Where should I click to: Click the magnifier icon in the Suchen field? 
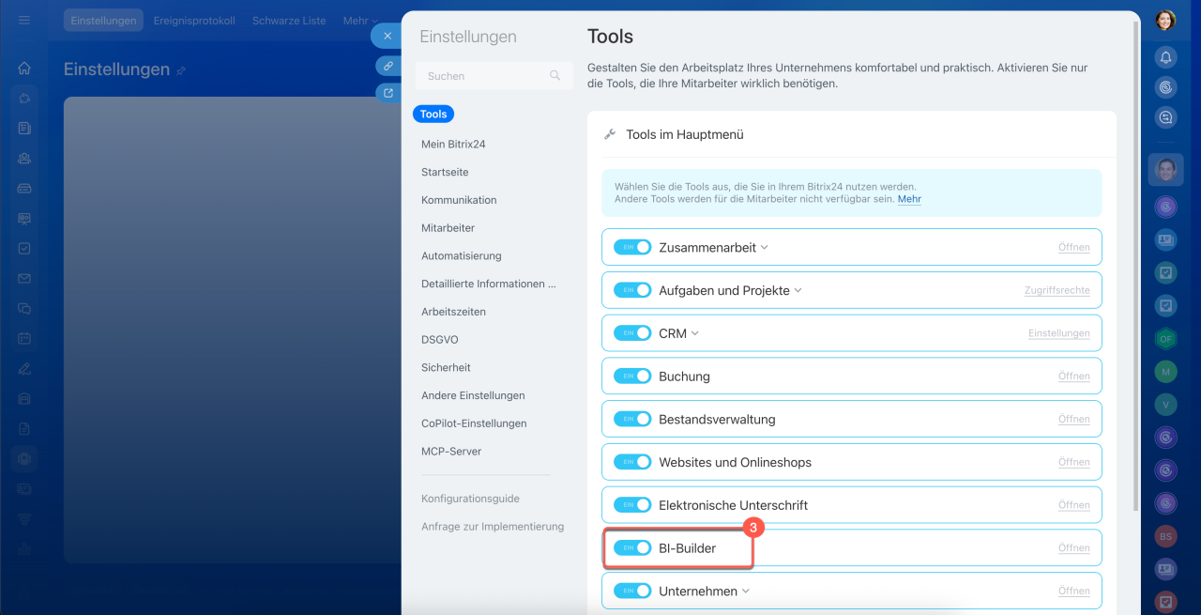(555, 76)
